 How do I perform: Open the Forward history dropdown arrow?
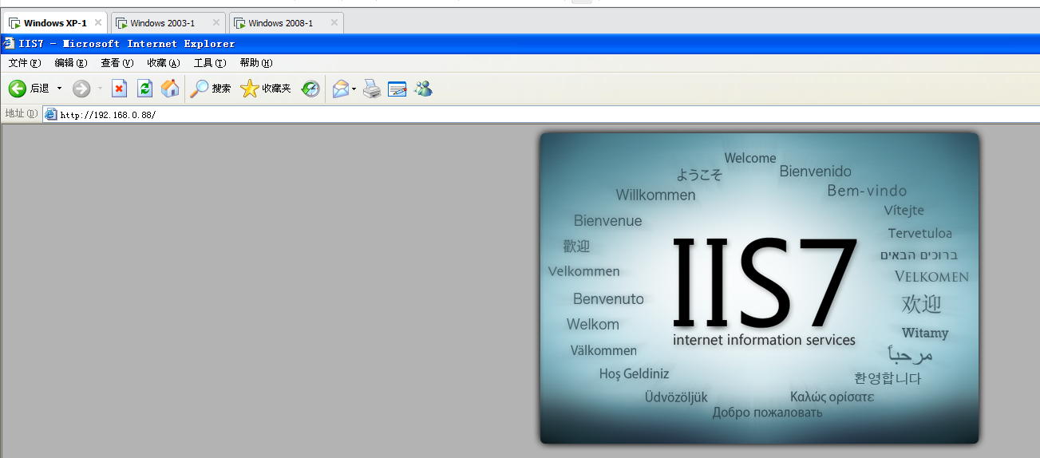[x=100, y=89]
